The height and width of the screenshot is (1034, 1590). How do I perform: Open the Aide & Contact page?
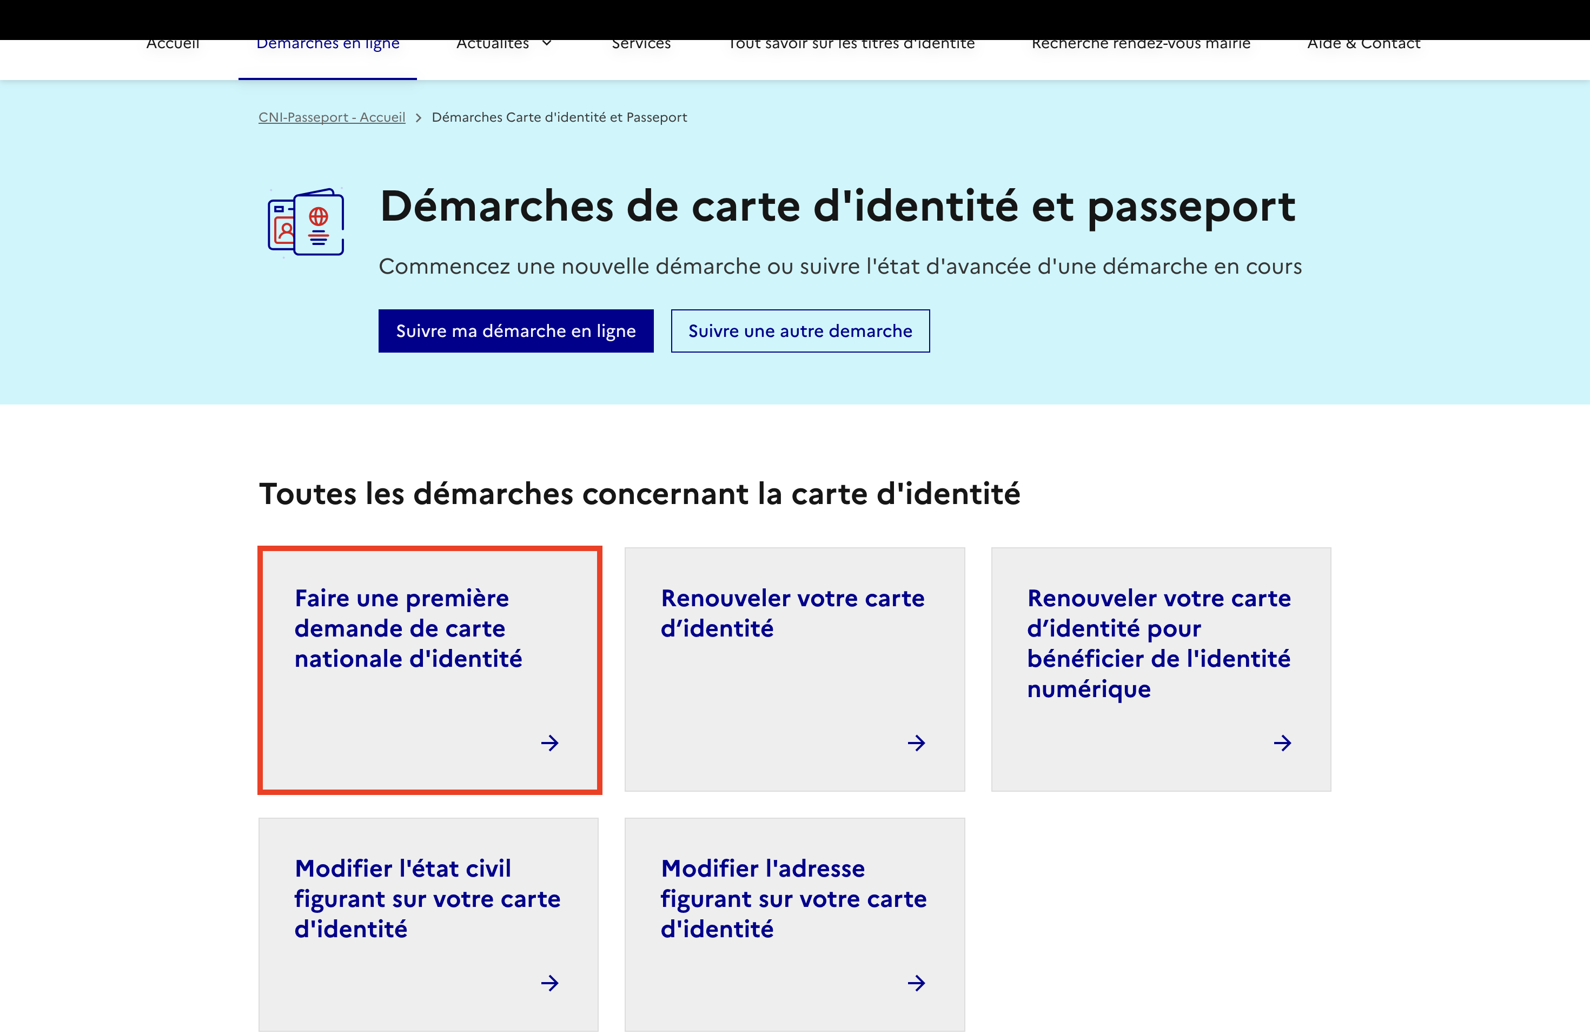point(1363,43)
